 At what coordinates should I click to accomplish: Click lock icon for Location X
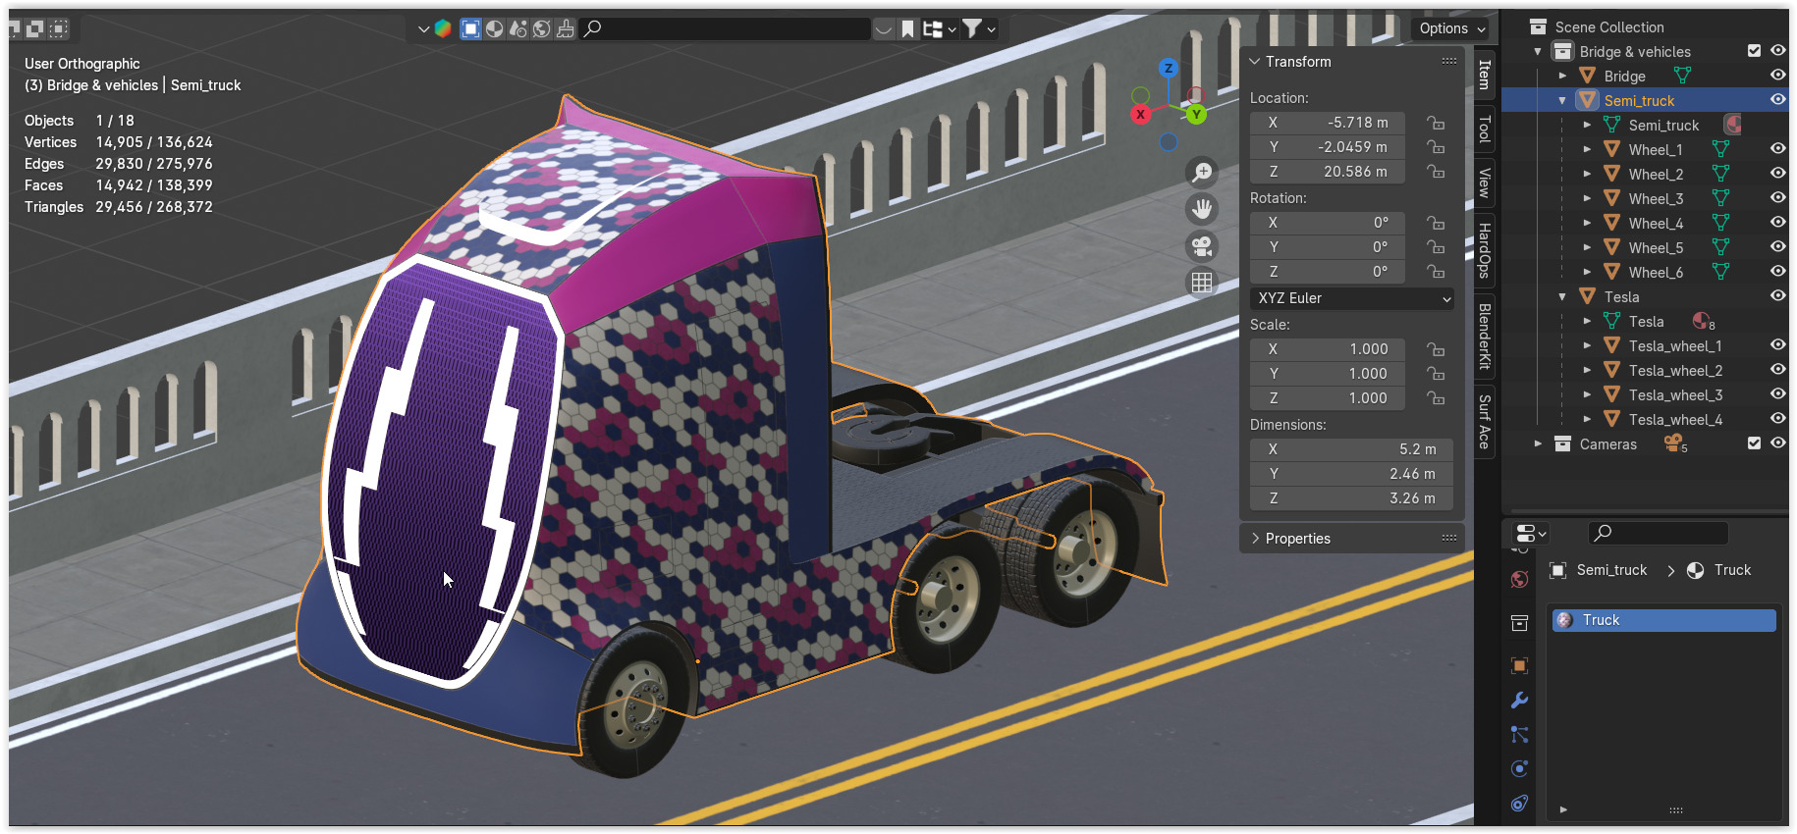(x=1436, y=123)
